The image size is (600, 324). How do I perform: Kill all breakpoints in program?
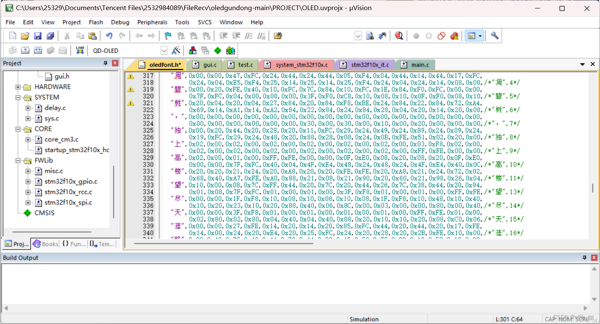[x=454, y=36]
